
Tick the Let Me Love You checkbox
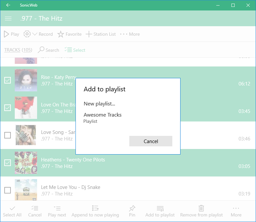8,190
